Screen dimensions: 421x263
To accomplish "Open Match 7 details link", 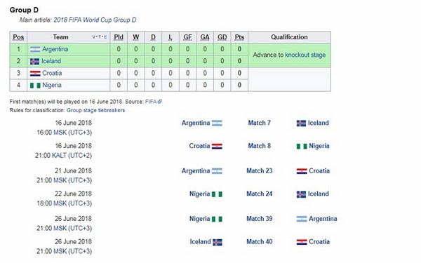I will [x=259, y=123].
